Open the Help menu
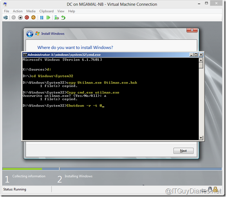Image resolution: width=226 pixels, height=197 pixels. pyautogui.click(x=72, y=11)
